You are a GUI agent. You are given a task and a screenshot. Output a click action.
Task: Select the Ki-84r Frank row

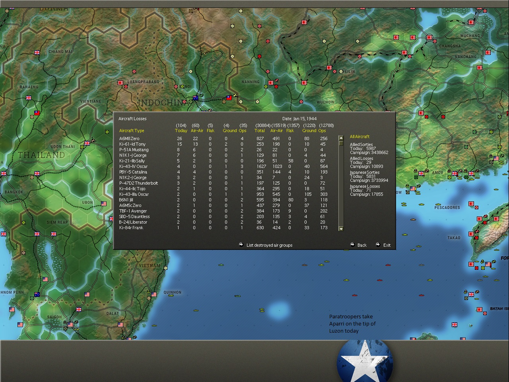(x=223, y=228)
